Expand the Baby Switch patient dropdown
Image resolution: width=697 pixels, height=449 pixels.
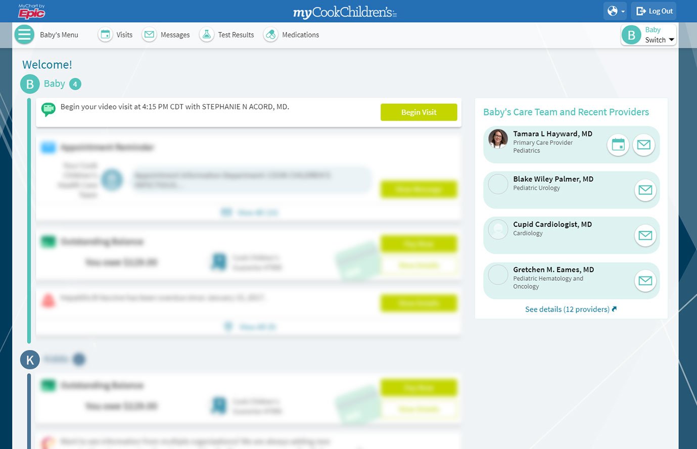[648, 35]
